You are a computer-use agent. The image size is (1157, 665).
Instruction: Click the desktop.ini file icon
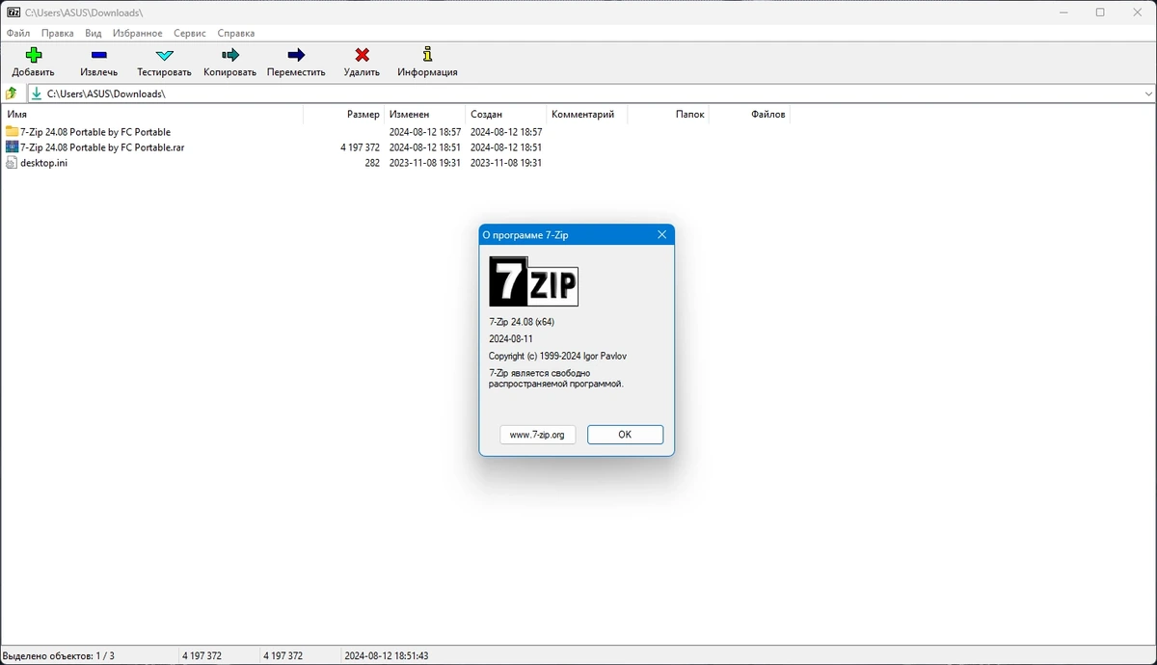12,163
